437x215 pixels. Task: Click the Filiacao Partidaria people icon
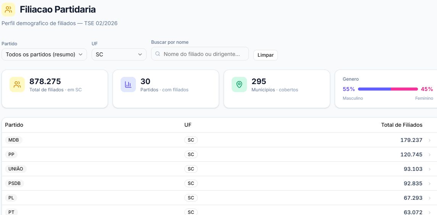[x=8, y=10]
